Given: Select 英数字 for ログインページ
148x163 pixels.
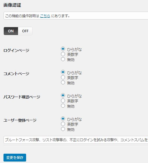Looking at the screenshot, I should tap(63, 54).
